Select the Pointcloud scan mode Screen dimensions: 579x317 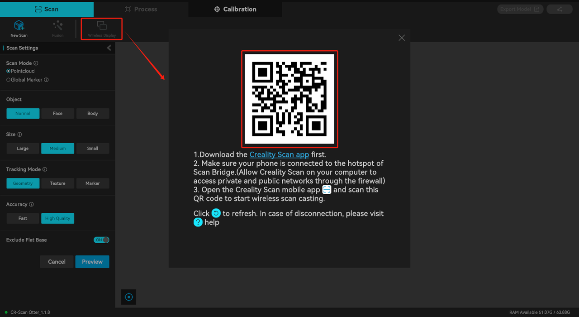pos(8,71)
